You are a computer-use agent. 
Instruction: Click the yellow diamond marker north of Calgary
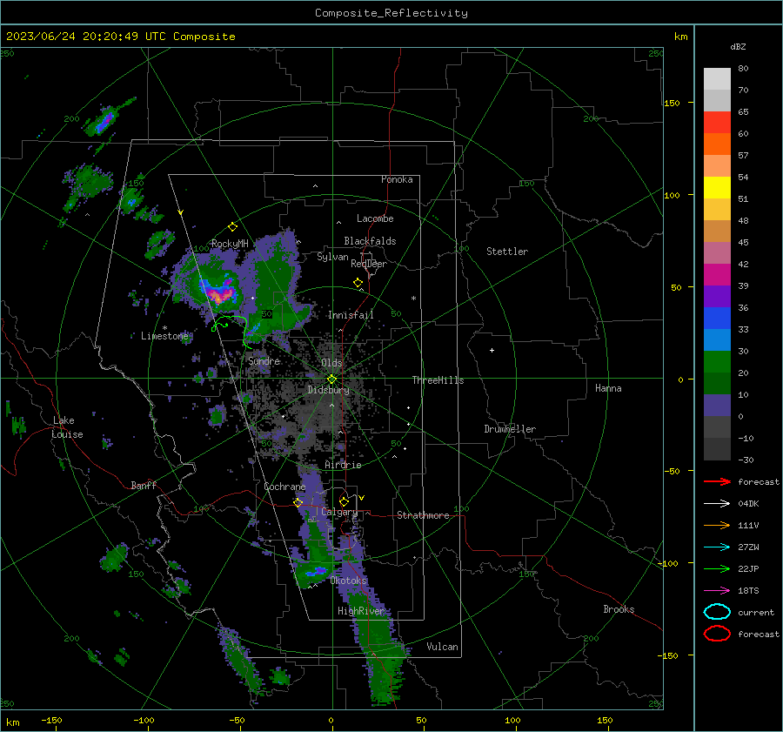344,501
